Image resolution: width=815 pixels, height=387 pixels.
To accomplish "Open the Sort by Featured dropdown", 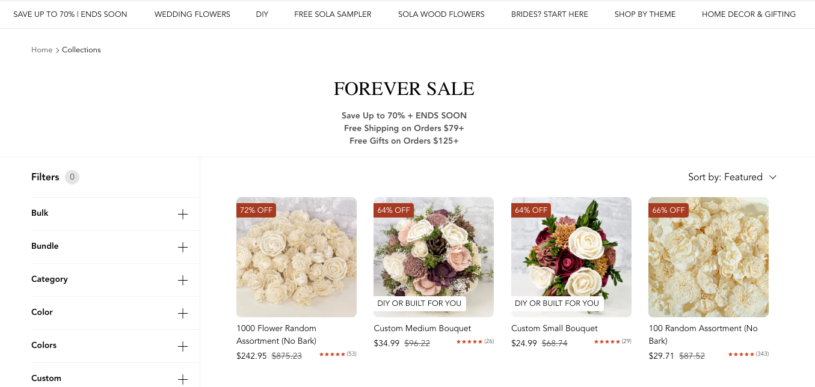I will (732, 177).
